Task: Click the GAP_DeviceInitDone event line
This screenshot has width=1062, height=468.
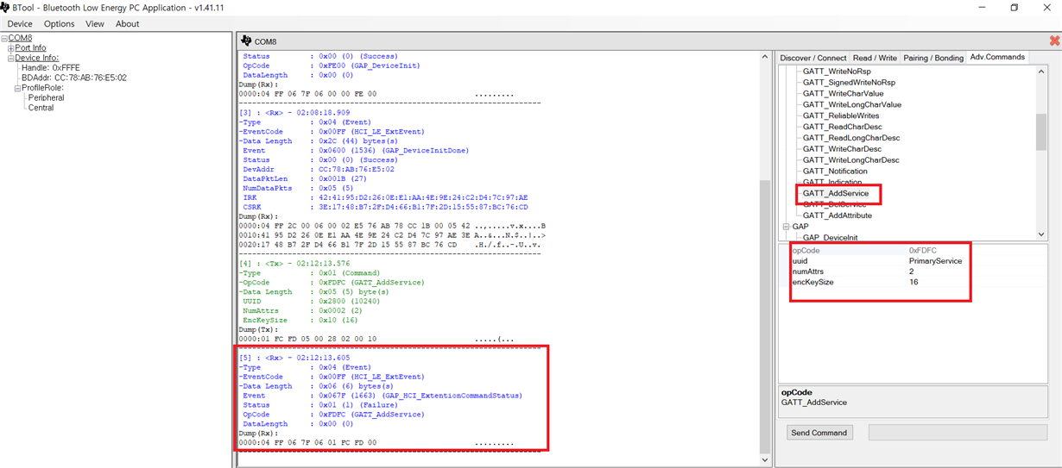Action: [x=356, y=151]
